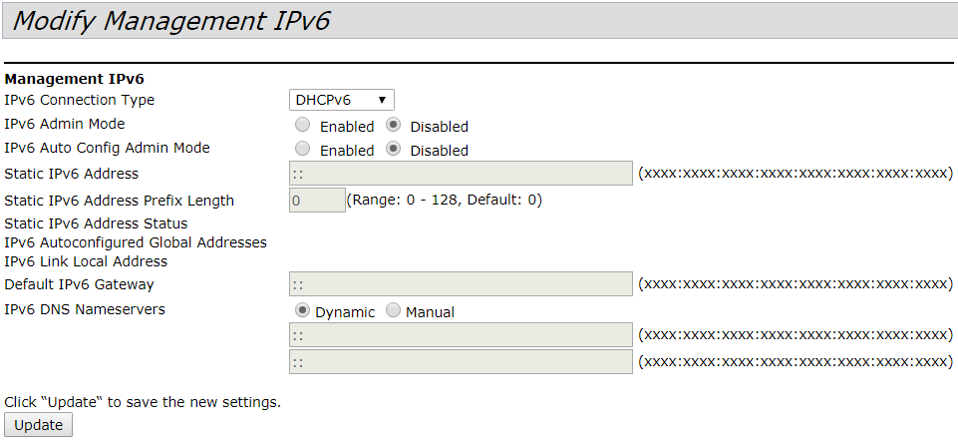Focus the Static IPv6 Address Prefix Length box

(317, 200)
